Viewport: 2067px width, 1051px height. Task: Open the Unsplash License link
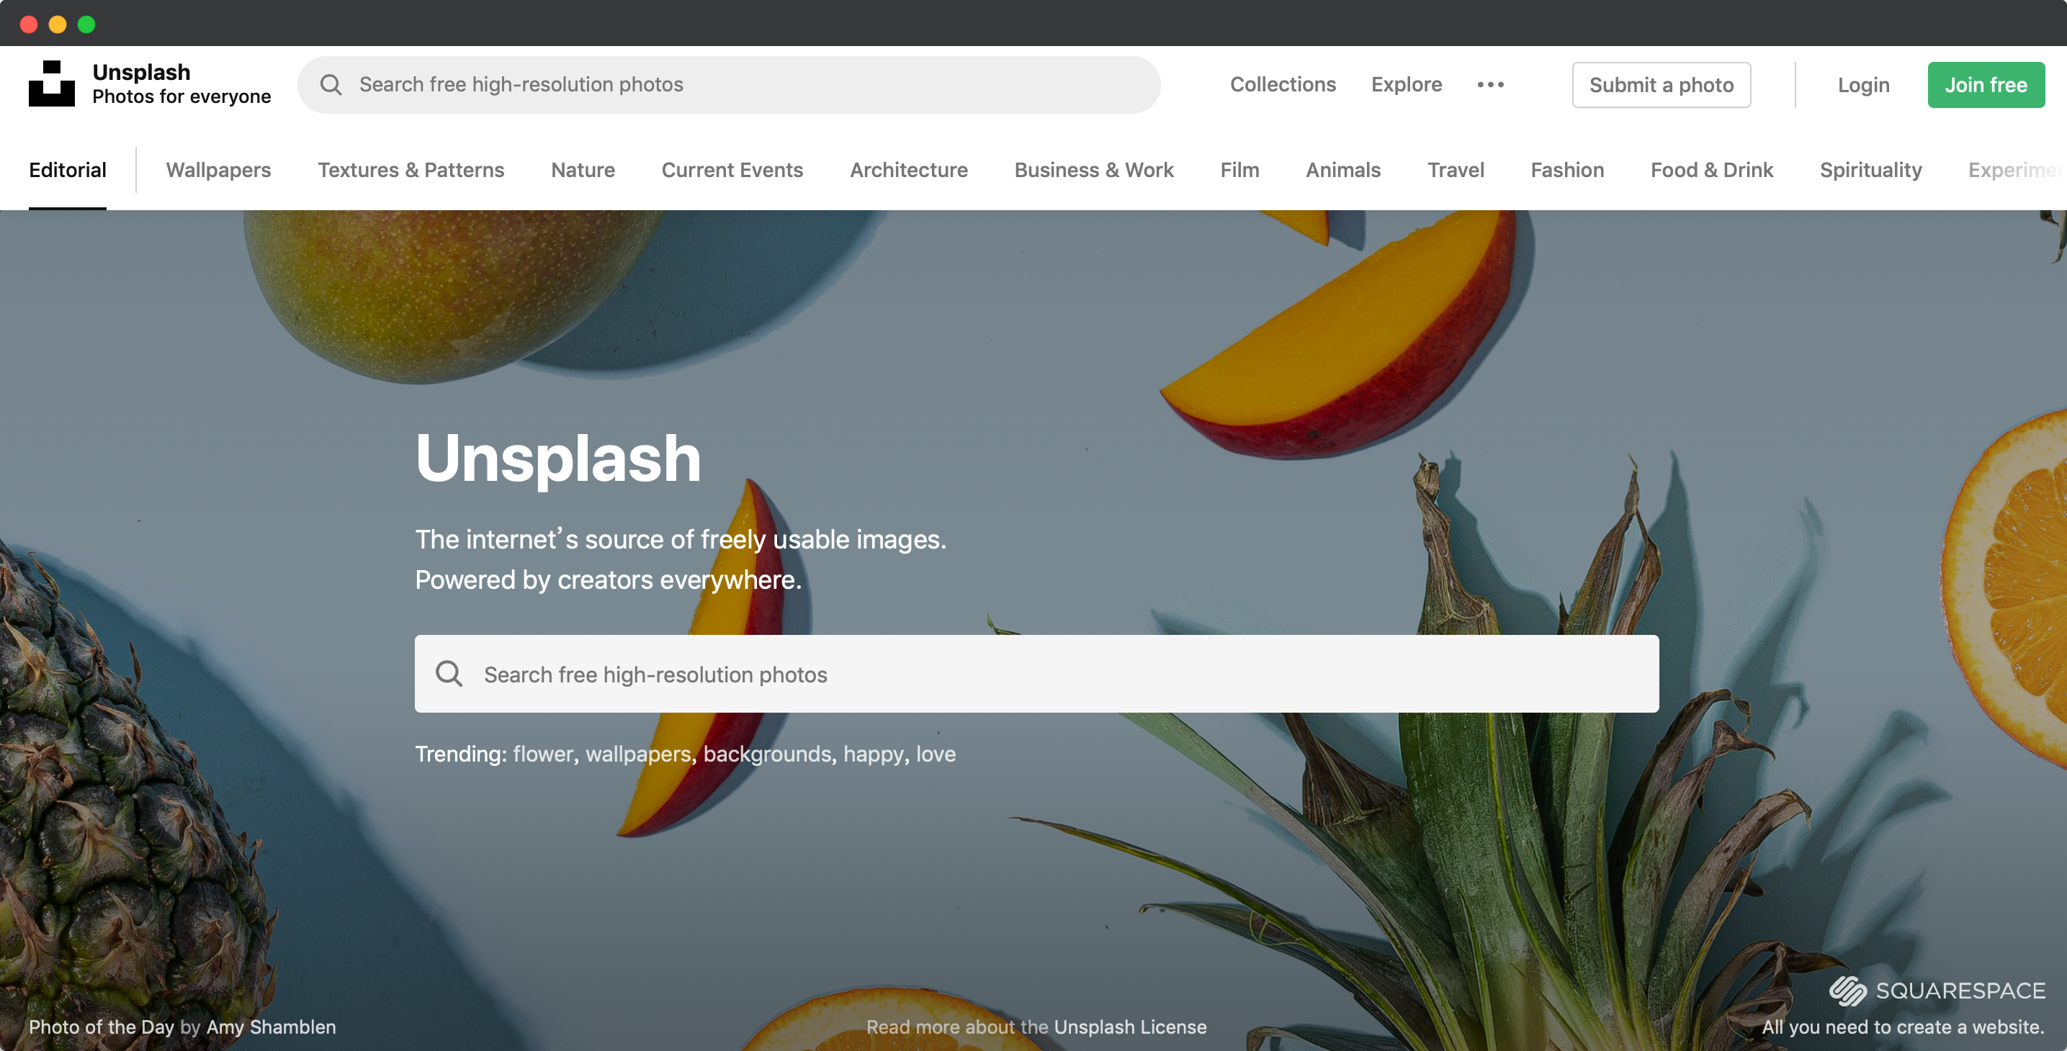pyautogui.click(x=1130, y=1027)
